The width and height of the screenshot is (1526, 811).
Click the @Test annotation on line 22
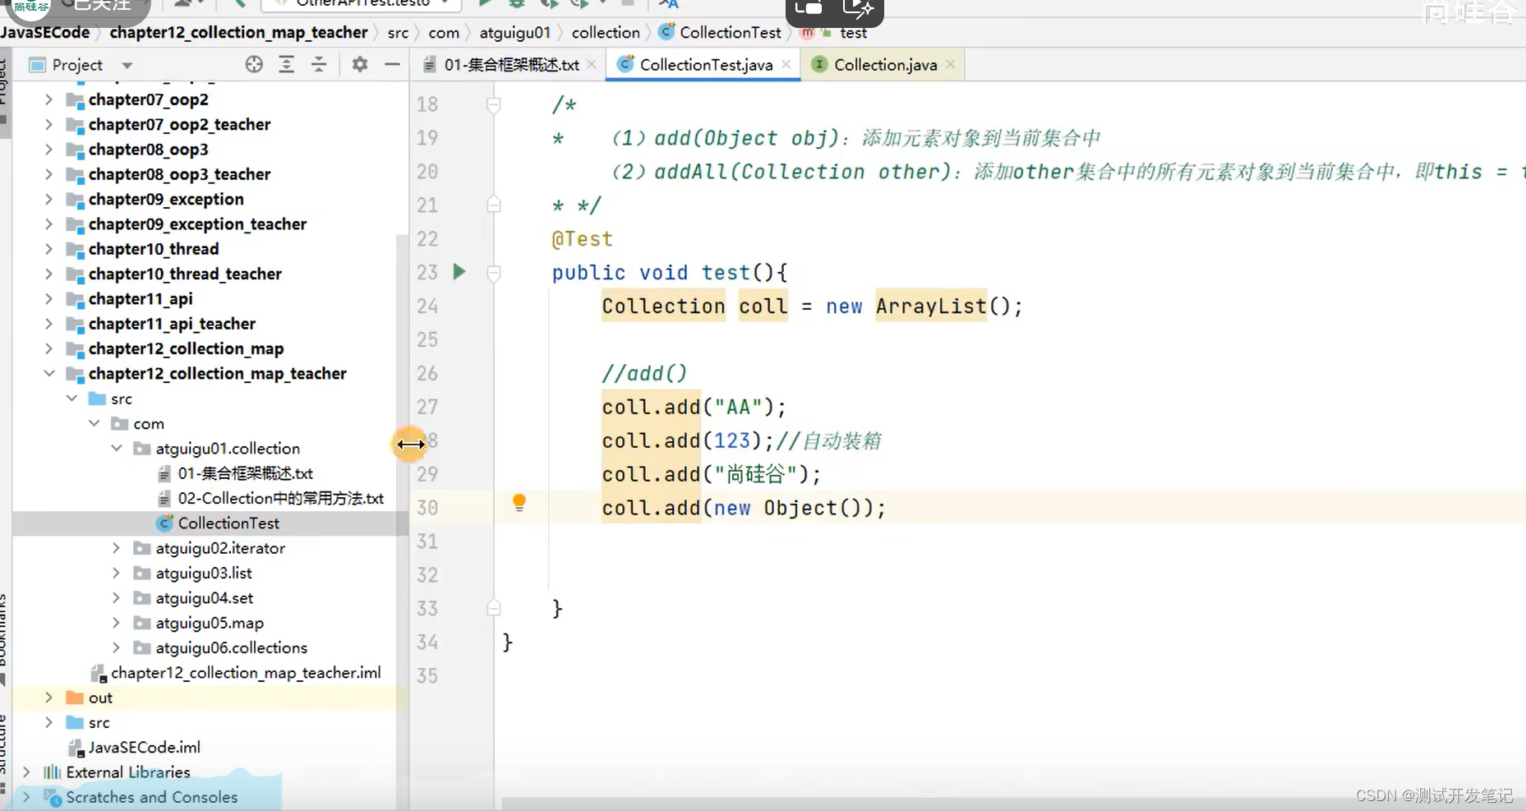(x=582, y=238)
